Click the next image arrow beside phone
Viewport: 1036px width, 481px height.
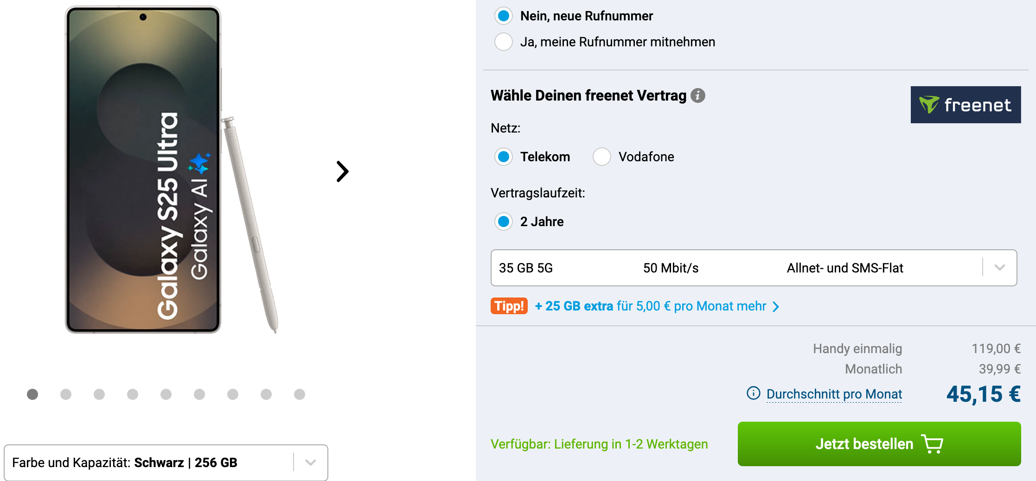(x=342, y=171)
